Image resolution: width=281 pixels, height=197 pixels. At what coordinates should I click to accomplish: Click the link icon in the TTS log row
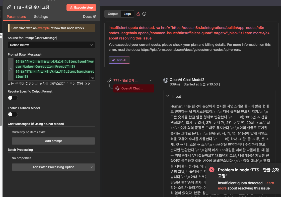click(x=109, y=80)
